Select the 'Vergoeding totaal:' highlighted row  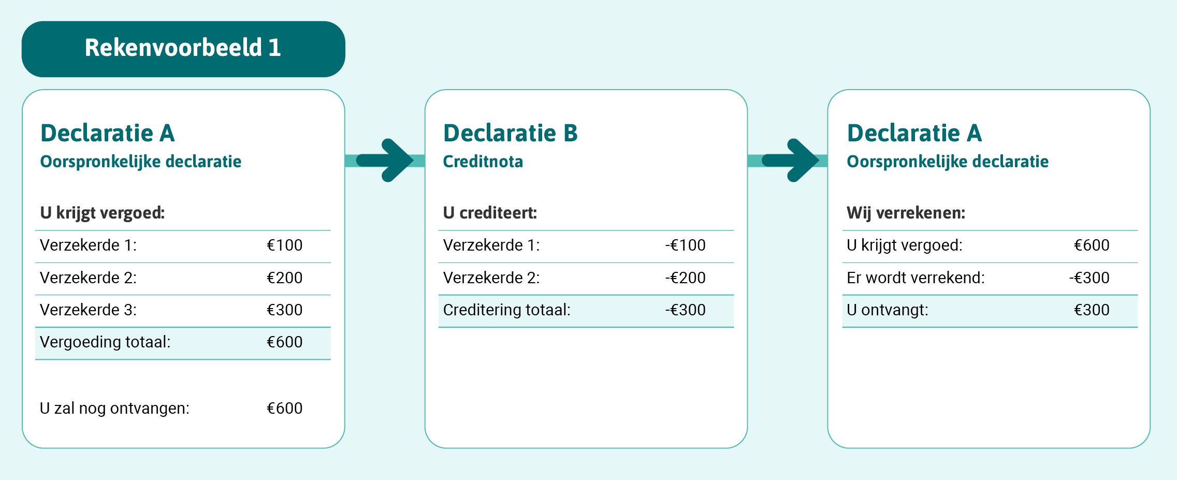coord(182,342)
